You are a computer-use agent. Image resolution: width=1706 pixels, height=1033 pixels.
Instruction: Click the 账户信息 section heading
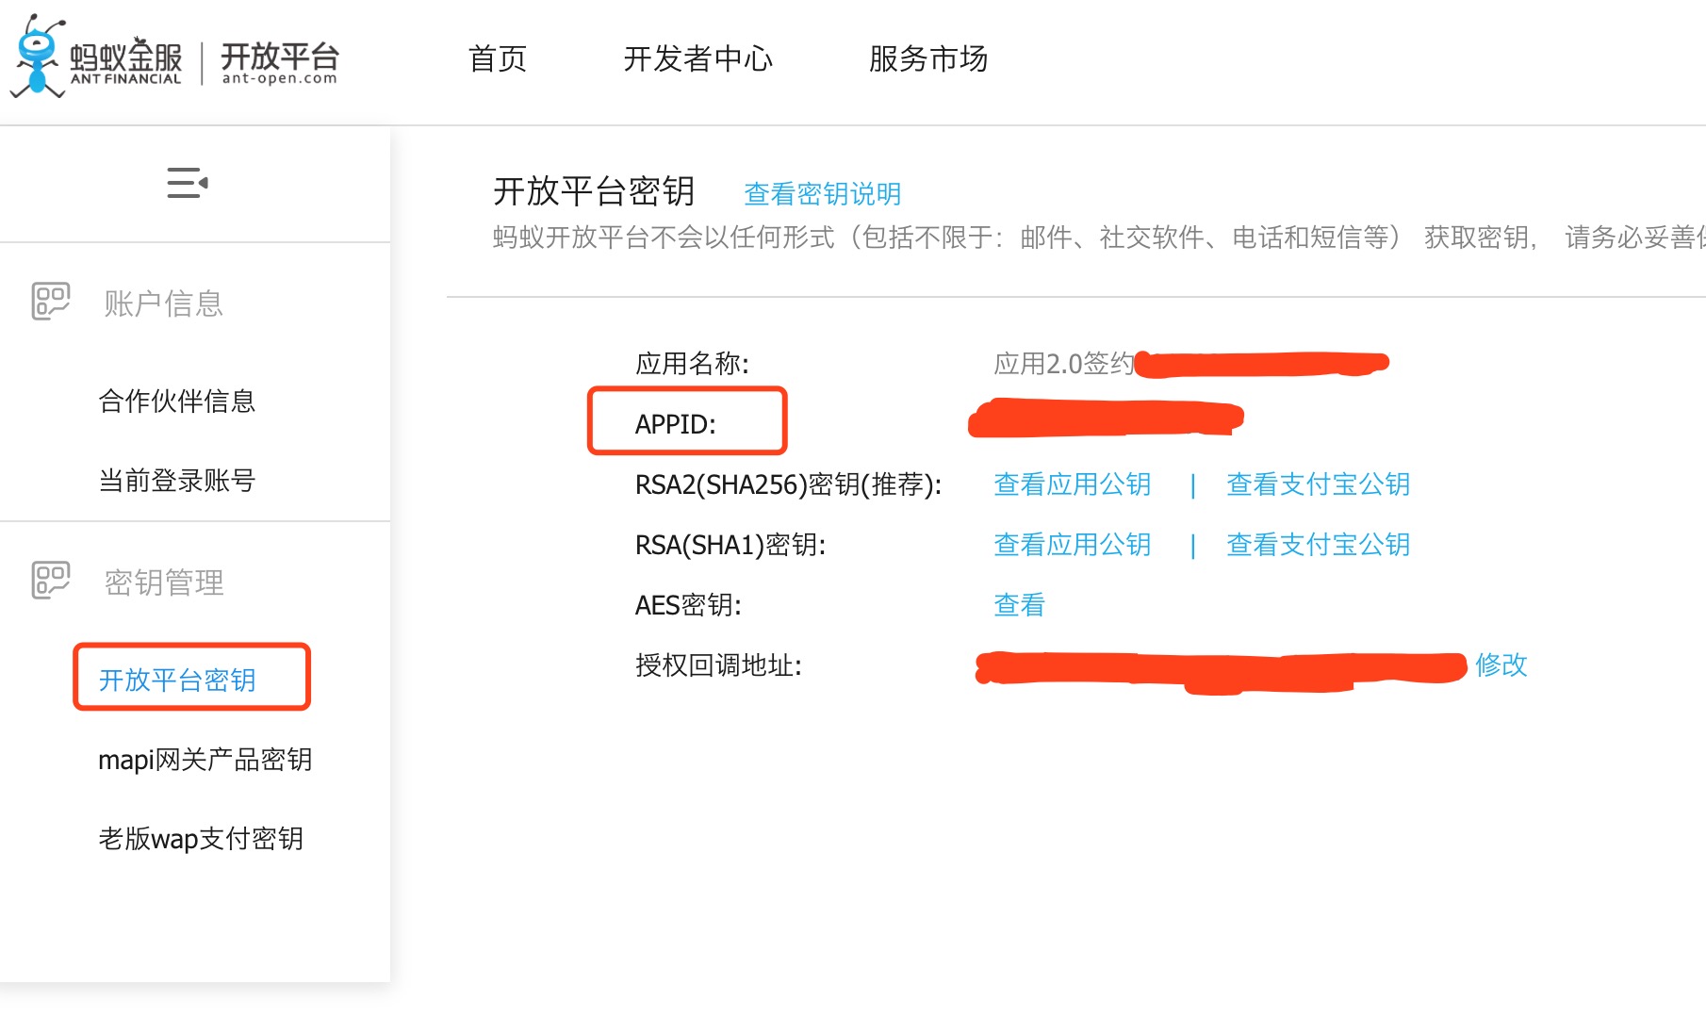click(164, 303)
